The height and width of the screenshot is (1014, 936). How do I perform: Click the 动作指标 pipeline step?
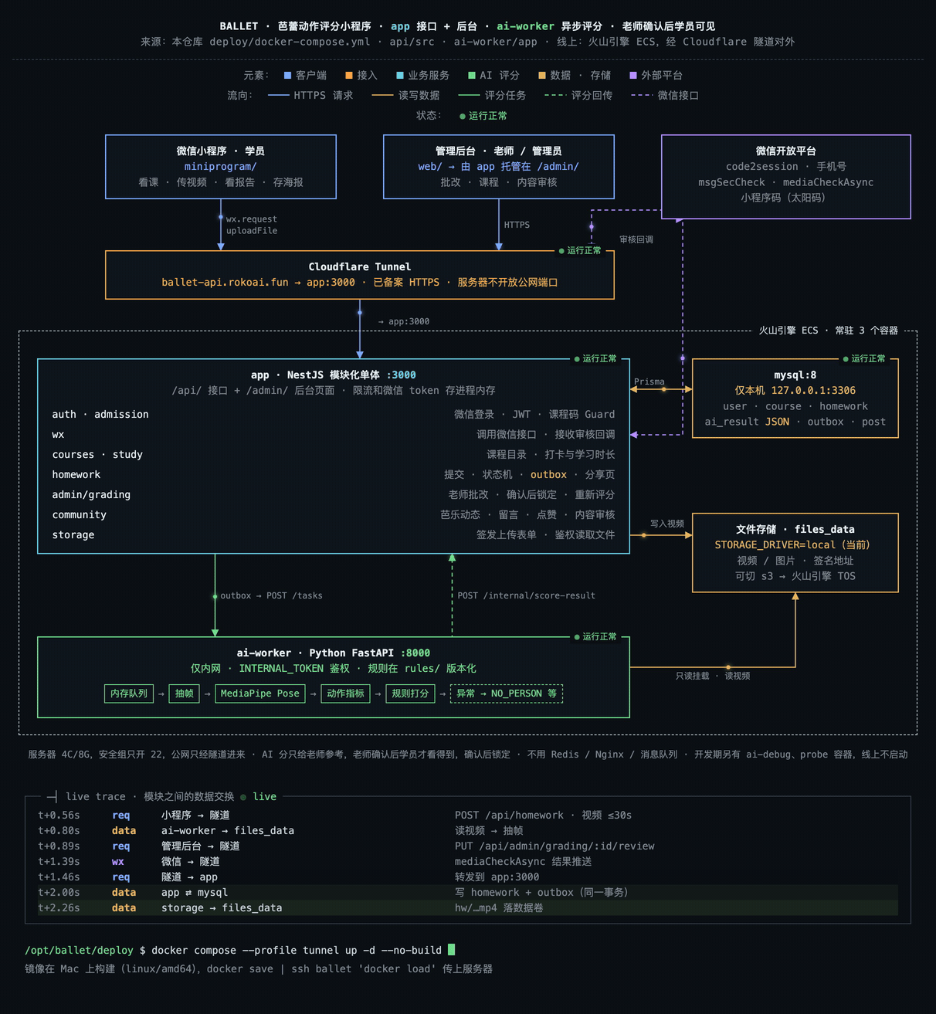pos(345,694)
